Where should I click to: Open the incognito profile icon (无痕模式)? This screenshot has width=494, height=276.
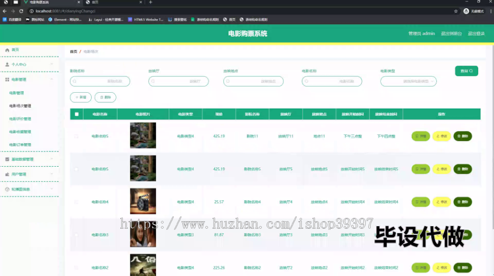tap(466, 11)
